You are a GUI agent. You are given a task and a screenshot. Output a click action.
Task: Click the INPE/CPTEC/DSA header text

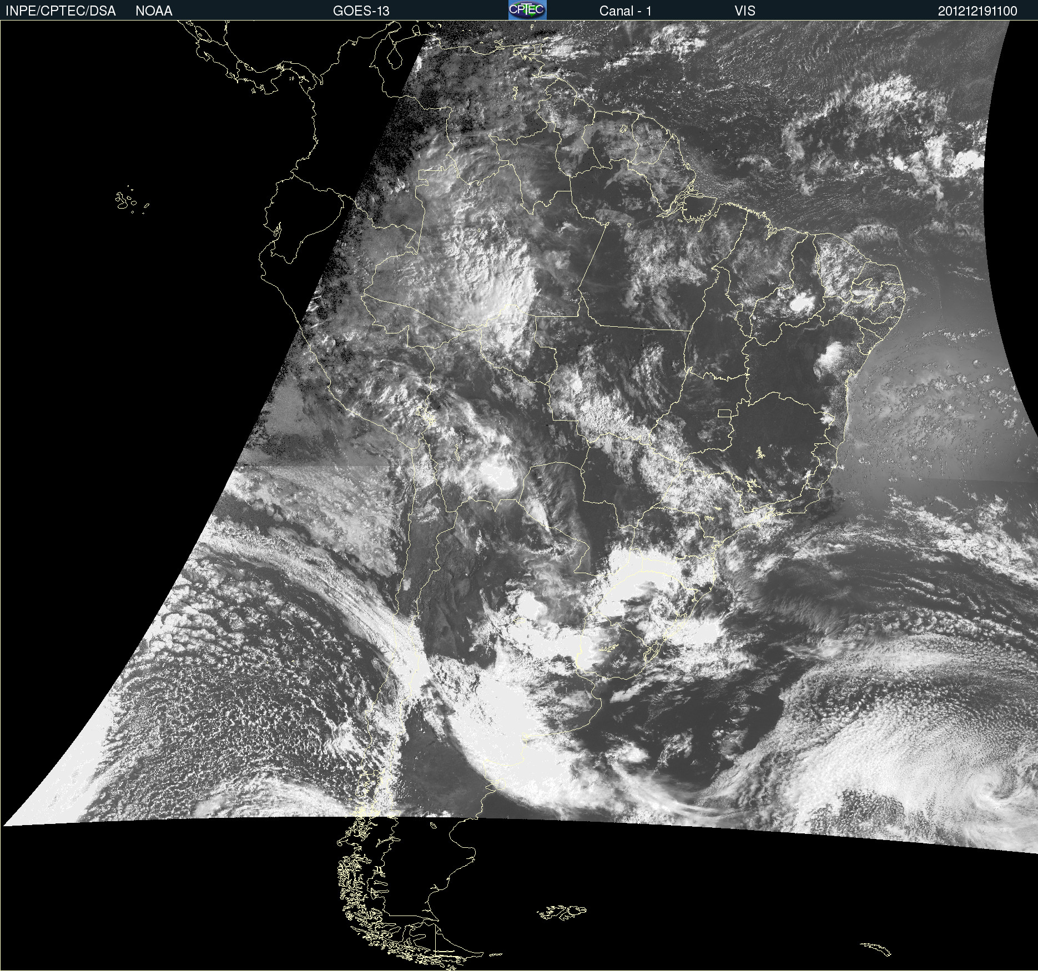click(x=61, y=11)
